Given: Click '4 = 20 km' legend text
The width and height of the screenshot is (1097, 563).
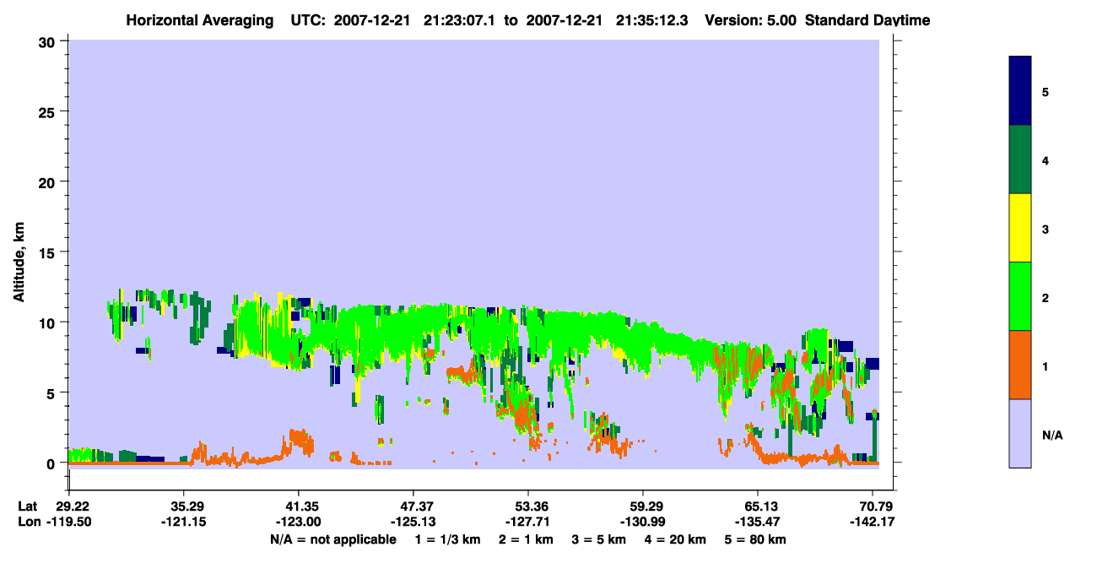Looking at the screenshot, I should [x=676, y=539].
